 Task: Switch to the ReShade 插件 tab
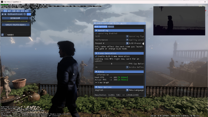pyautogui.click(x=9, y=11)
